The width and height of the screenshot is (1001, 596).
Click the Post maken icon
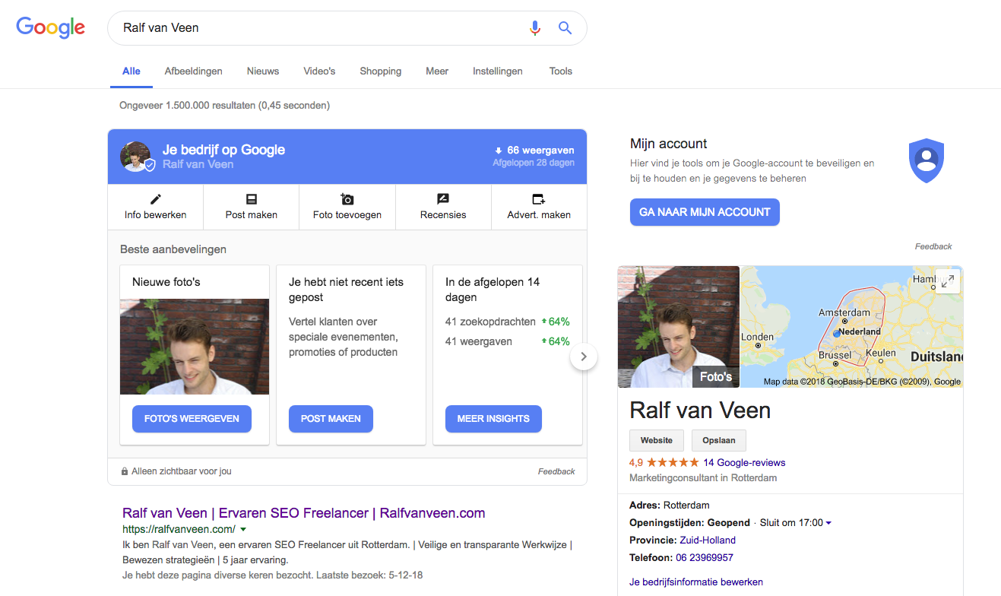[252, 199]
